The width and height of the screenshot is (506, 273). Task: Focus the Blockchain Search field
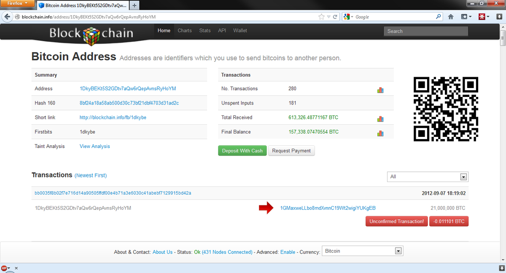[x=426, y=31]
